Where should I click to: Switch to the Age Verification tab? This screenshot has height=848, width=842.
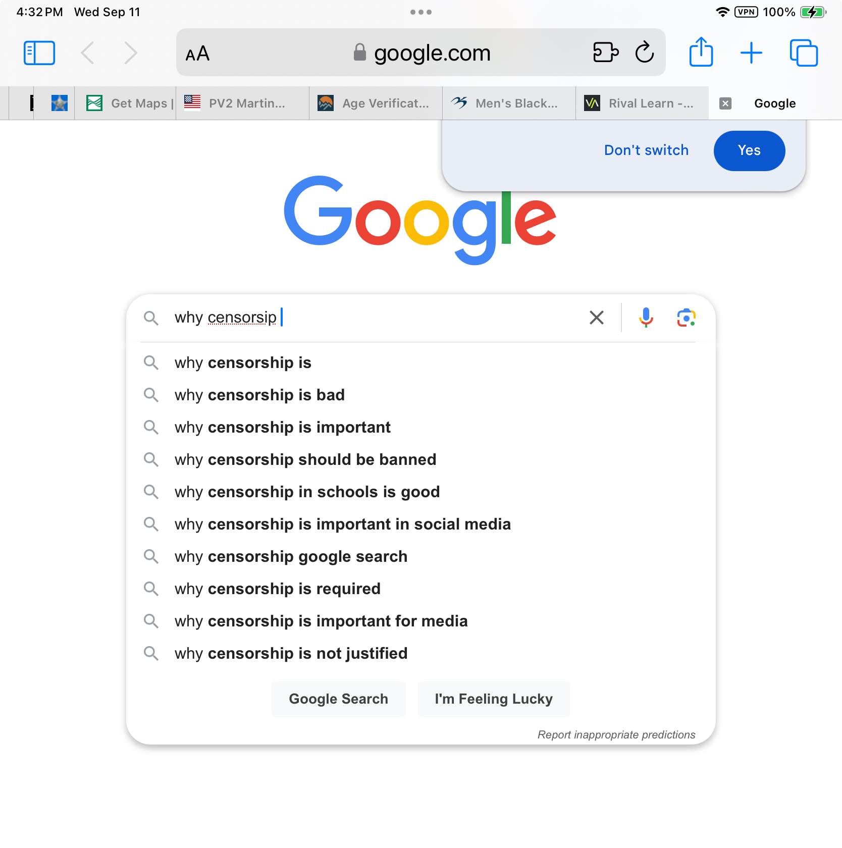point(376,103)
